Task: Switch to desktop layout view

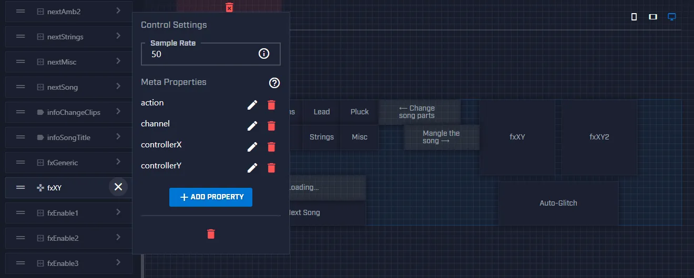Action: (671, 17)
